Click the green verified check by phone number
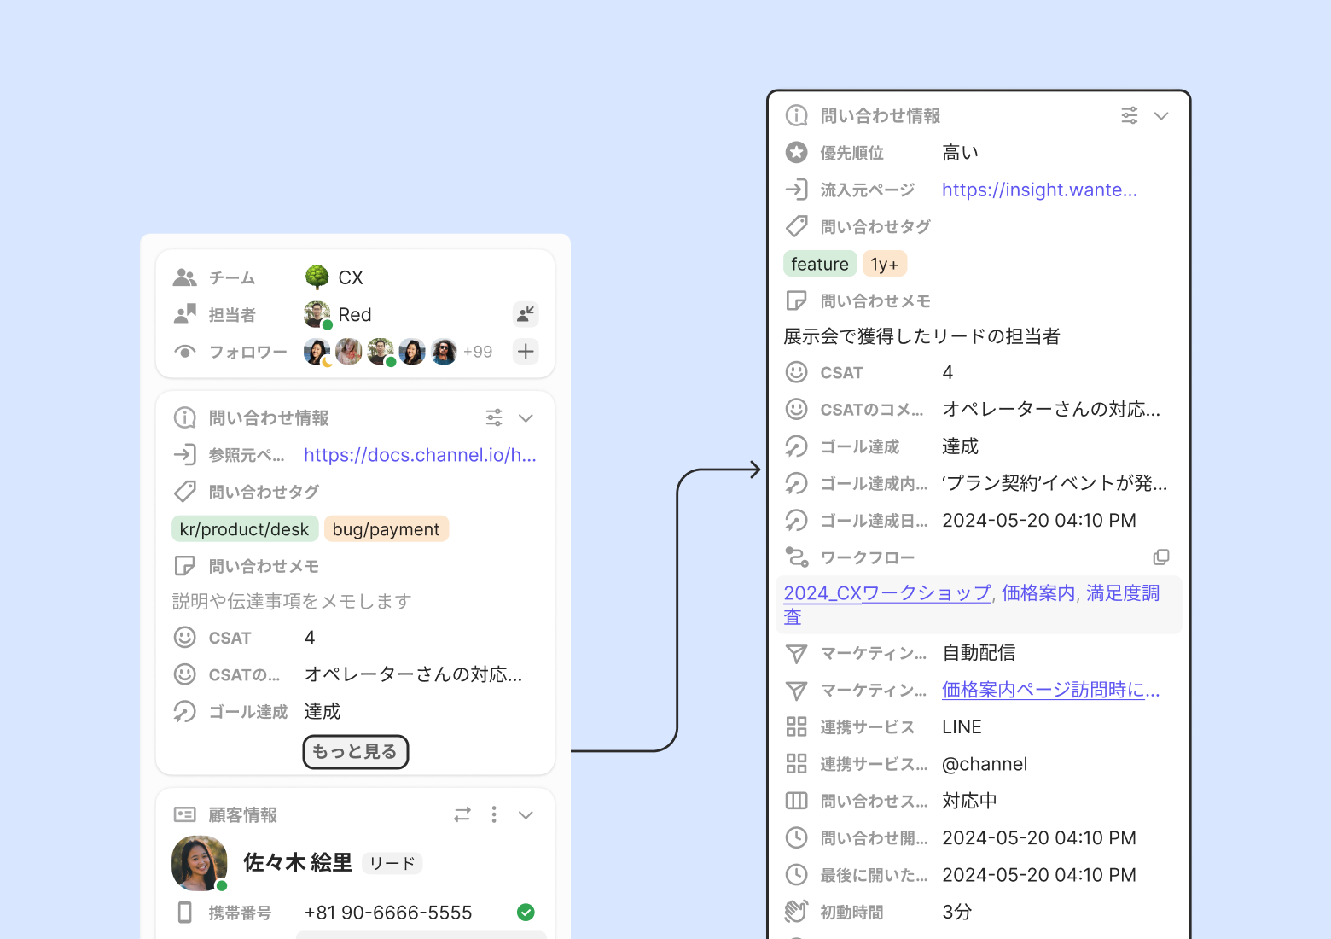Image resolution: width=1331 pixels, height=939 pixels. point(526,913)
